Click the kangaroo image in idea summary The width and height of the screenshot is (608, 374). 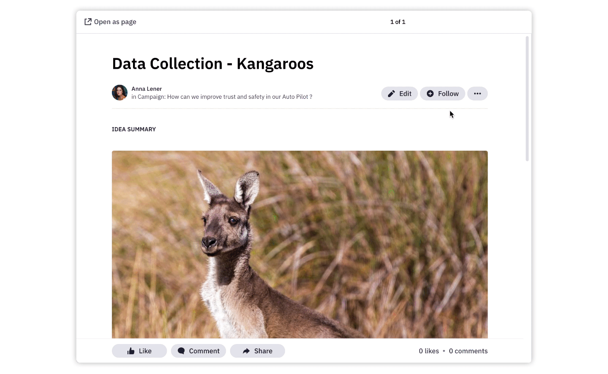pyautogui.click(x=299, y=244)
